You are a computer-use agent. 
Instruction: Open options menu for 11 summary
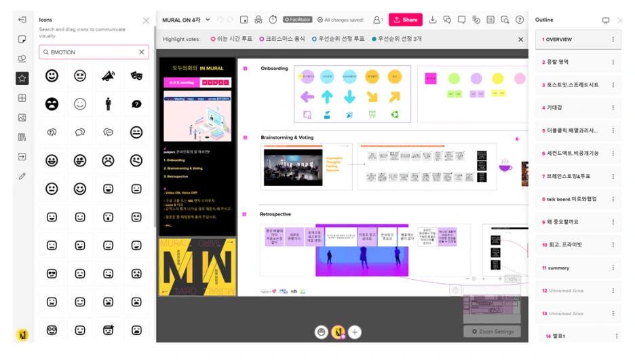point(613,268)
